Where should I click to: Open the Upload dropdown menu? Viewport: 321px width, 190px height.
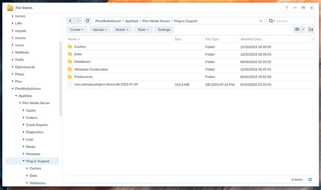pos(100,29)
